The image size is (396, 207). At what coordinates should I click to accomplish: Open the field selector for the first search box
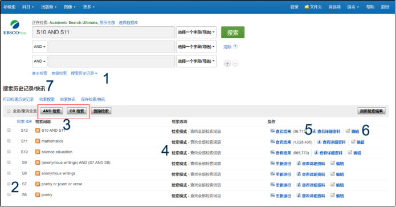click(196, 33)
